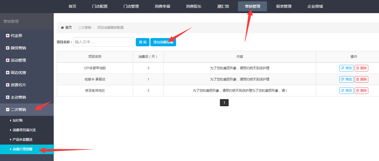Open the 报表管理 top navigation tab
Image resolution: width=379 pixels, height=161 pixels.
point(284,6)
